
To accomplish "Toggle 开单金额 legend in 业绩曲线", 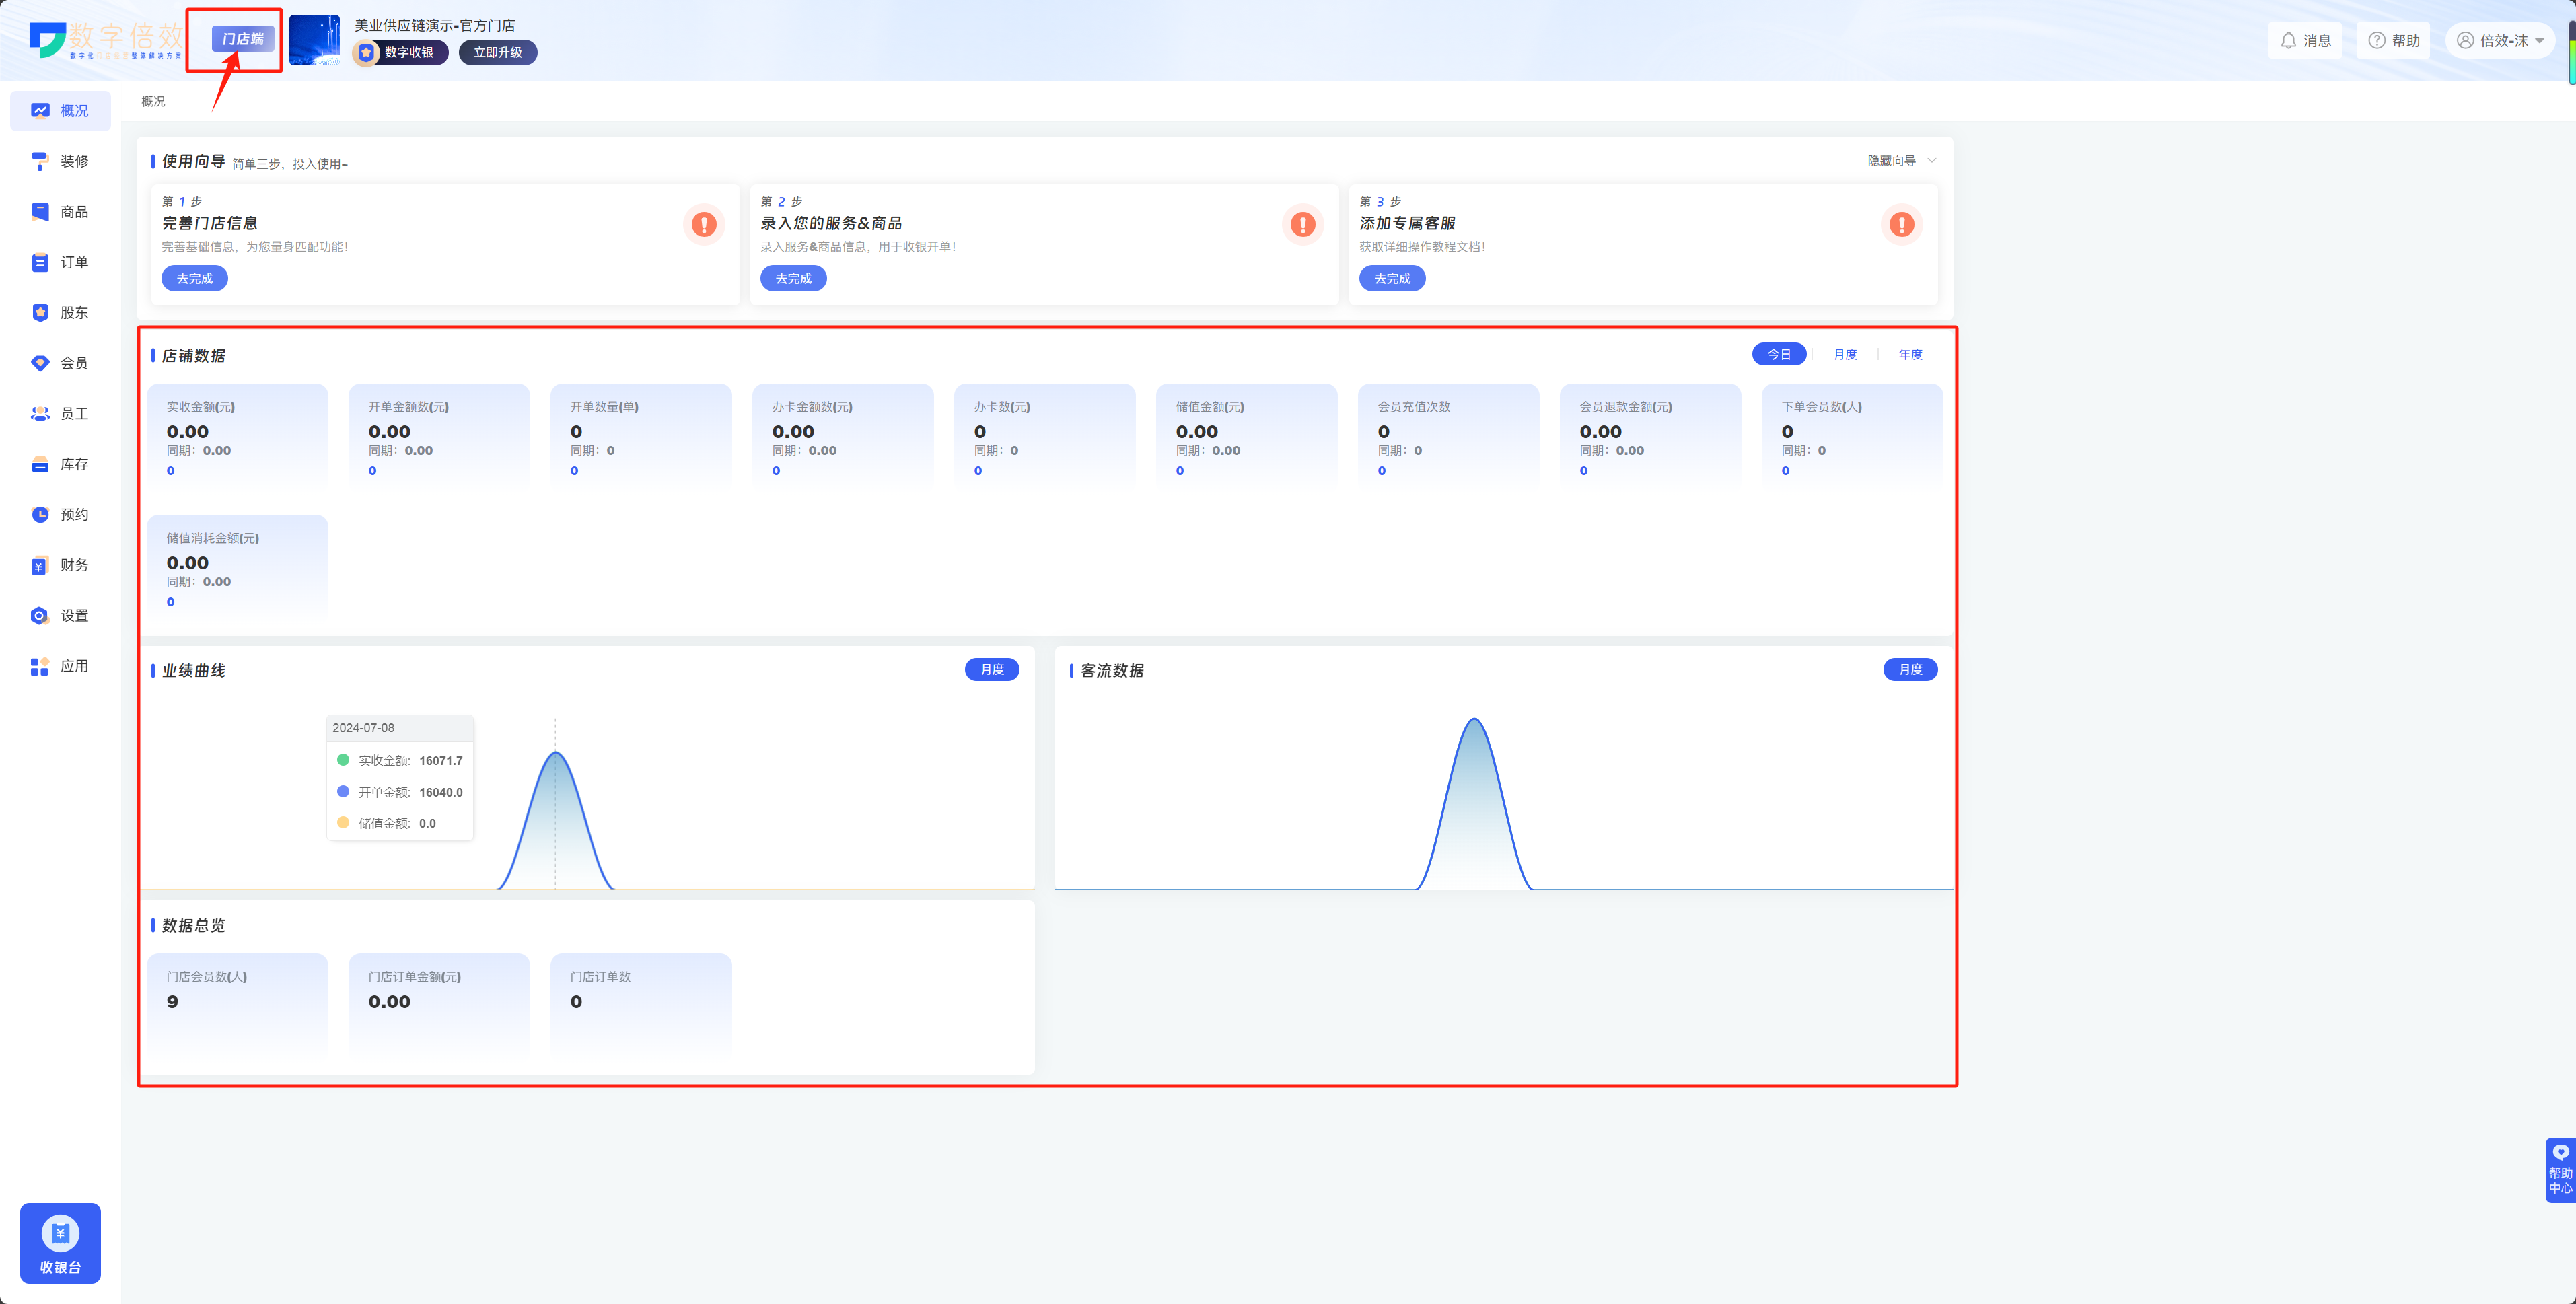I will pyautogui.click(x=343, y=792).
